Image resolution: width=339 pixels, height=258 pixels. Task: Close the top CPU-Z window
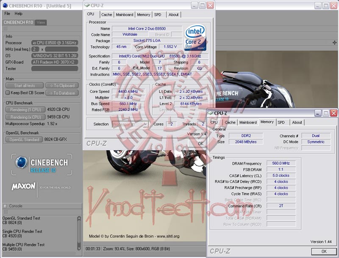[210, 5]
